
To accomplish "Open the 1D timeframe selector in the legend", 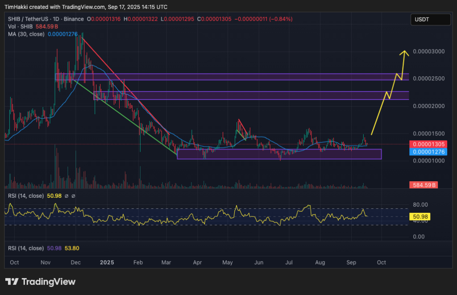I will point(55,19).
